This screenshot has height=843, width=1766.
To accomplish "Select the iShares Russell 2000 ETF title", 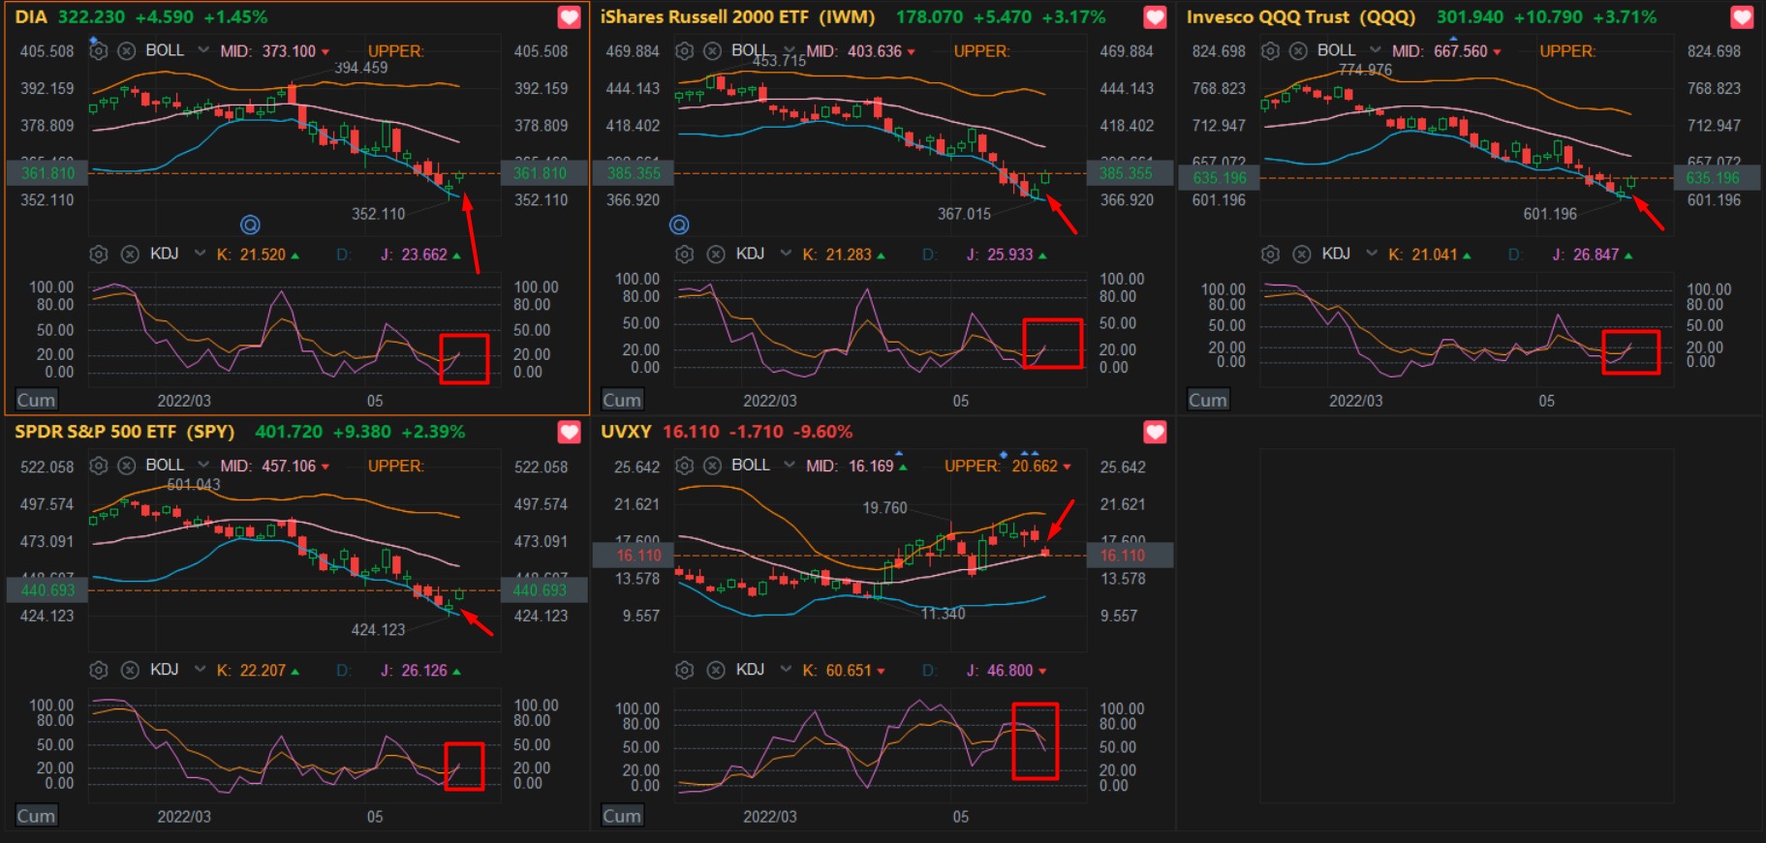I will pyautogui.click(x=738, y=17).
